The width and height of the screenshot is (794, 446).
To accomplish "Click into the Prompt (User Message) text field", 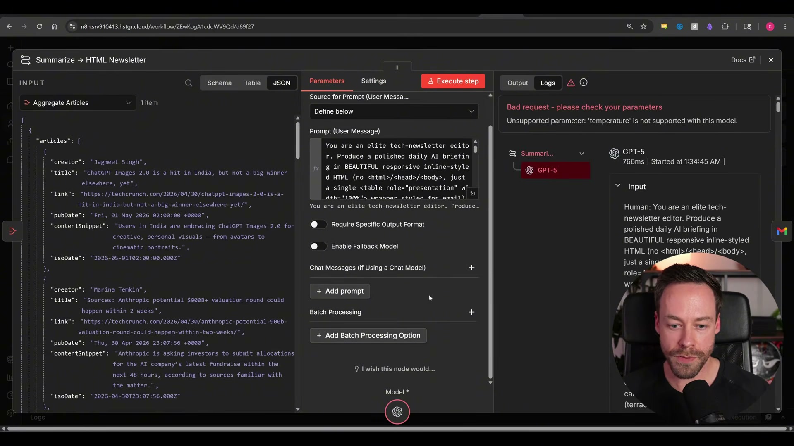I will pyautogui.click(x=397, y=169).
